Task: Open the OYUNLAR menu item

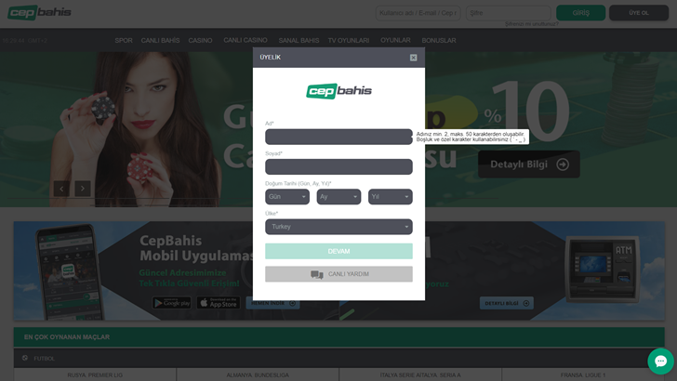Action: coord(395,40)
